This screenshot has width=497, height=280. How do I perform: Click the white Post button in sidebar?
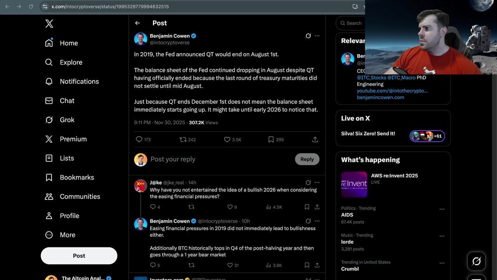pyautogui.click(x=79, y=255)
